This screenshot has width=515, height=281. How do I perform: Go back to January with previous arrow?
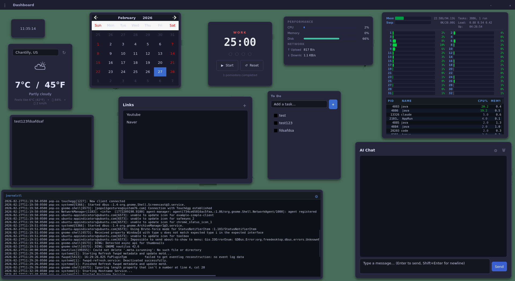[96, 17]
